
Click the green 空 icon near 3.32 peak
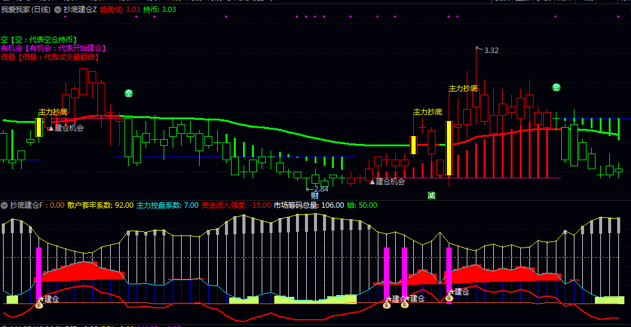556,87
